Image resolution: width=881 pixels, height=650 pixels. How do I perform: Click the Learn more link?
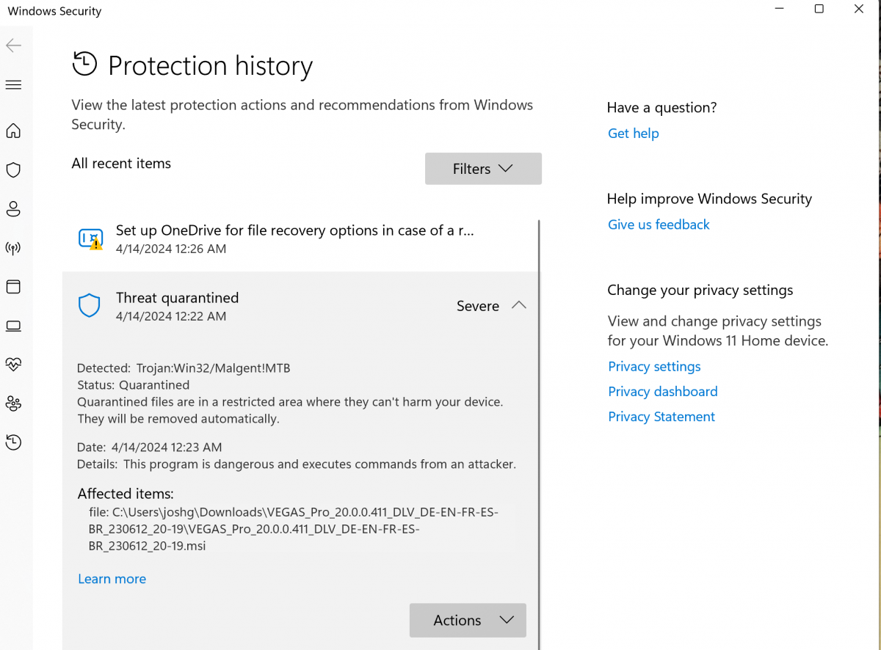(112, 579)
